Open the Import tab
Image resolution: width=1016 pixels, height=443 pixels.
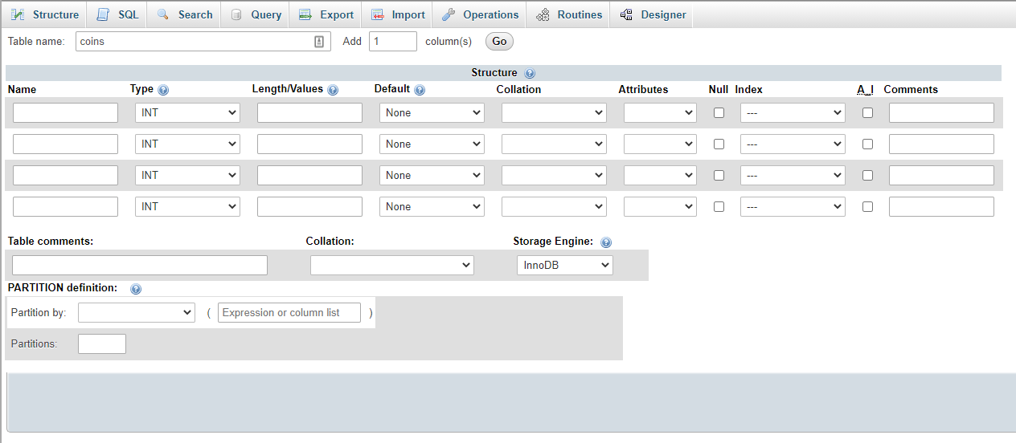coord(397,14)
